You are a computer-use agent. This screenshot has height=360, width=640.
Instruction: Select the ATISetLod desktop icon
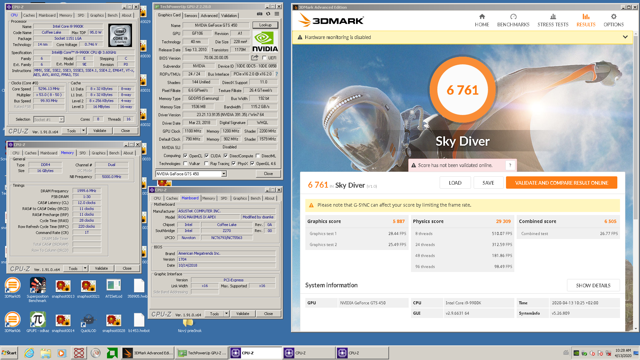click(x=114, y=288)
